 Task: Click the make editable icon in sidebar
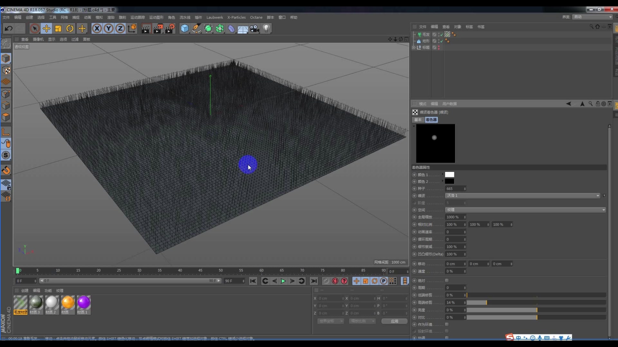coord(6,43)
